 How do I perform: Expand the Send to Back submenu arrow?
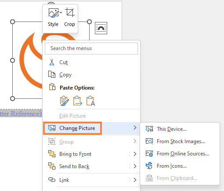point(135,166)
